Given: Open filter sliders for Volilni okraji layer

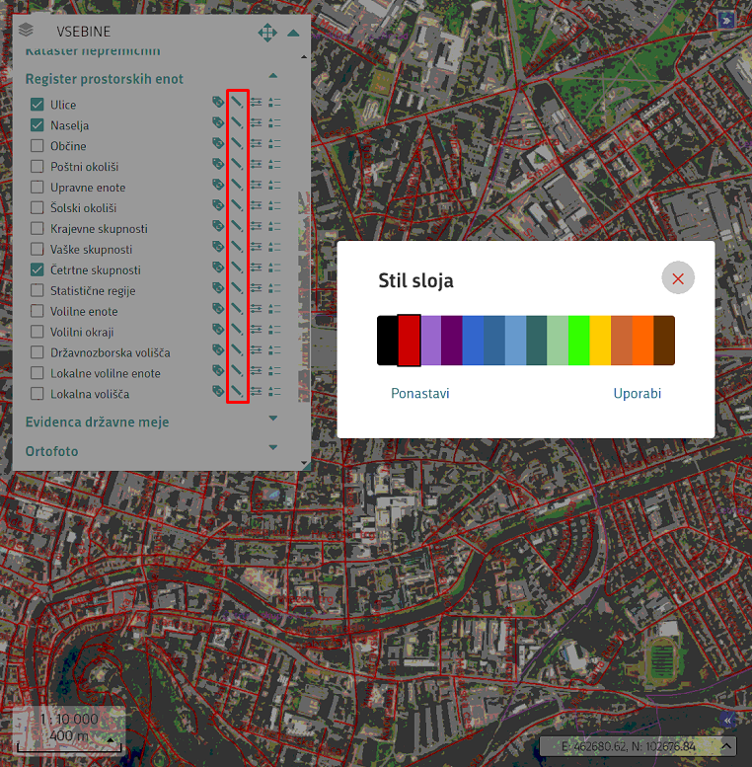Looking at the screenshot, I should click(256, 330).
